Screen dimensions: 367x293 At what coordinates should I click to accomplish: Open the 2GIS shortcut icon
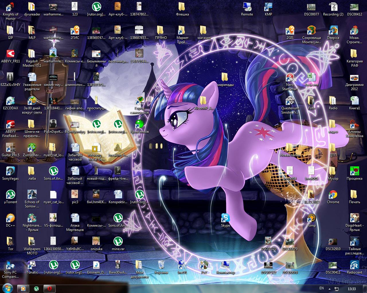pos(290,33)
